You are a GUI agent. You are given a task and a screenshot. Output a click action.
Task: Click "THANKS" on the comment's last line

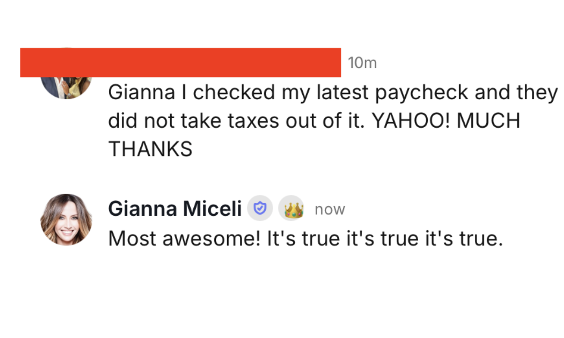tap(150, 149)
